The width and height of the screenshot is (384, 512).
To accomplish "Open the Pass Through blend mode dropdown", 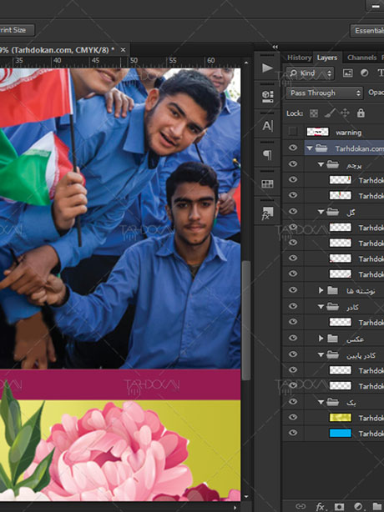I will pos(324,93).
